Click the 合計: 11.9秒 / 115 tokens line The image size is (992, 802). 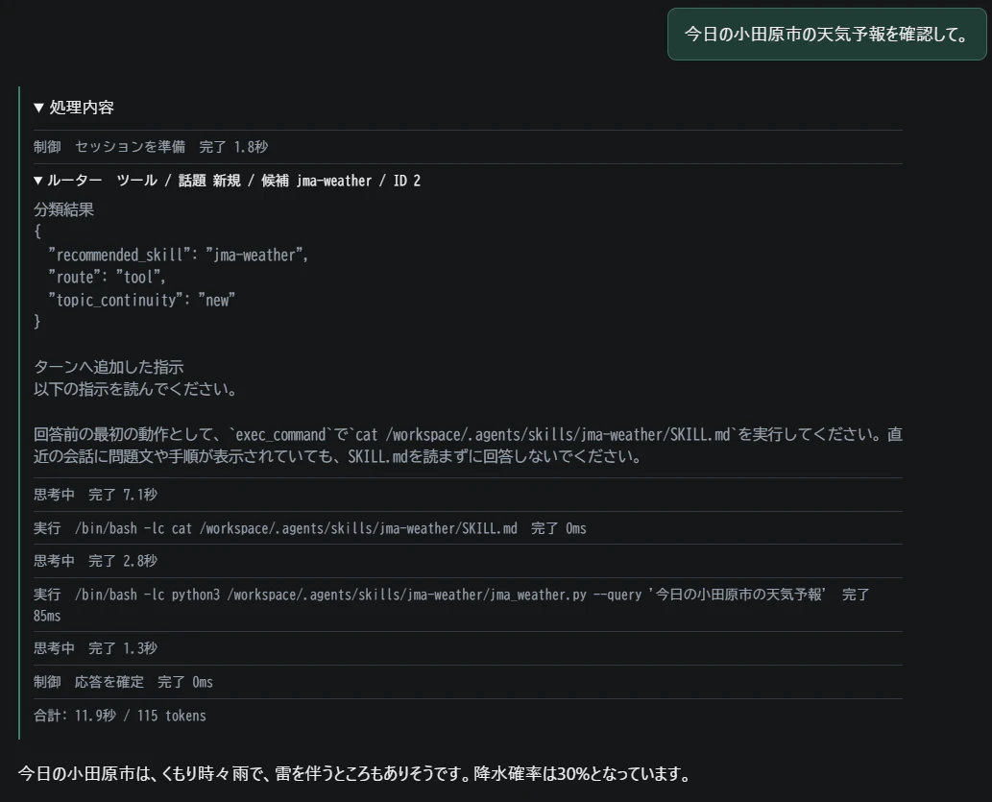click(120, 716)
